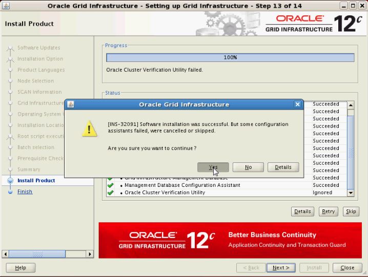
Task: Select the Oracle Cluster Verification Utility row
Action: pyautogui.click(x=227, y=193)
